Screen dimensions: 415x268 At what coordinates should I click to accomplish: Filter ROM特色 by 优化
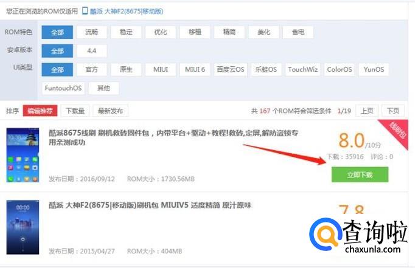(x=161, y=32)
